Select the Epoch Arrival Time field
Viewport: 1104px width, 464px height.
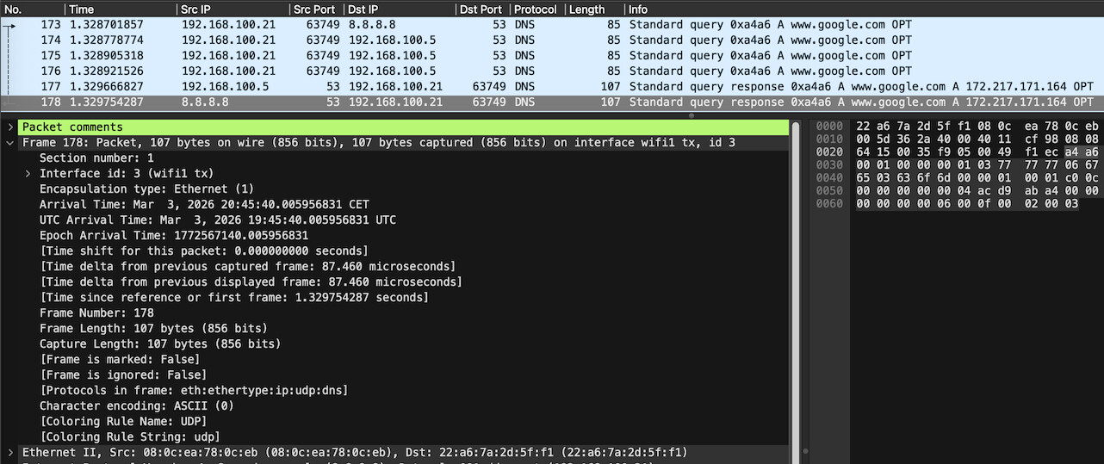pyautogui.click(x=174, y=236)
